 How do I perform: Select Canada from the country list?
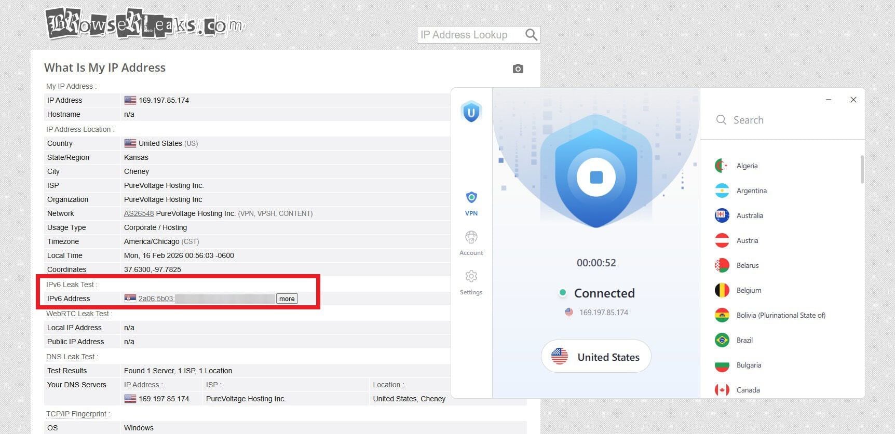(x=748, y=390)
